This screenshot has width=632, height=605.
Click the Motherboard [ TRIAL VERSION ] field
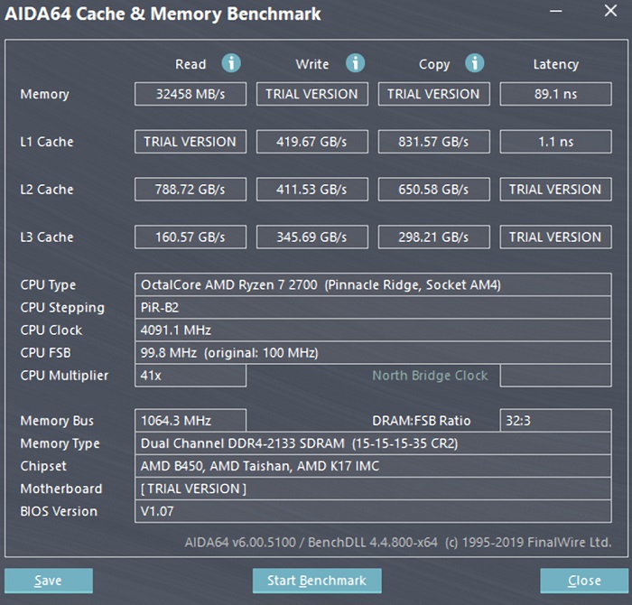click(373, 489)
